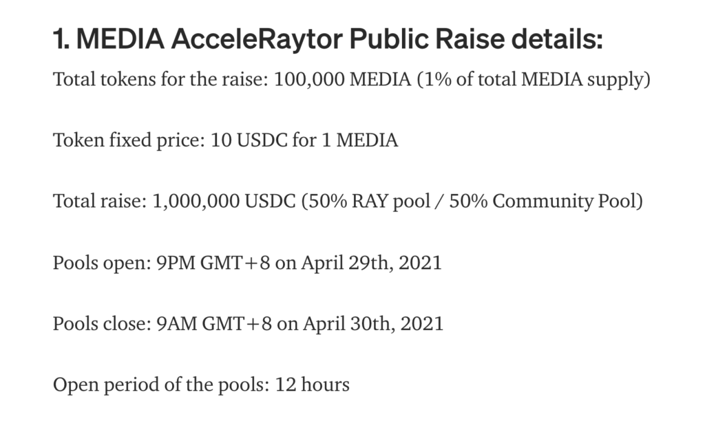Click the 'Pools open:' label
Image resolution: width=705 pixels, height=430 pixels.
click(102, 263)
